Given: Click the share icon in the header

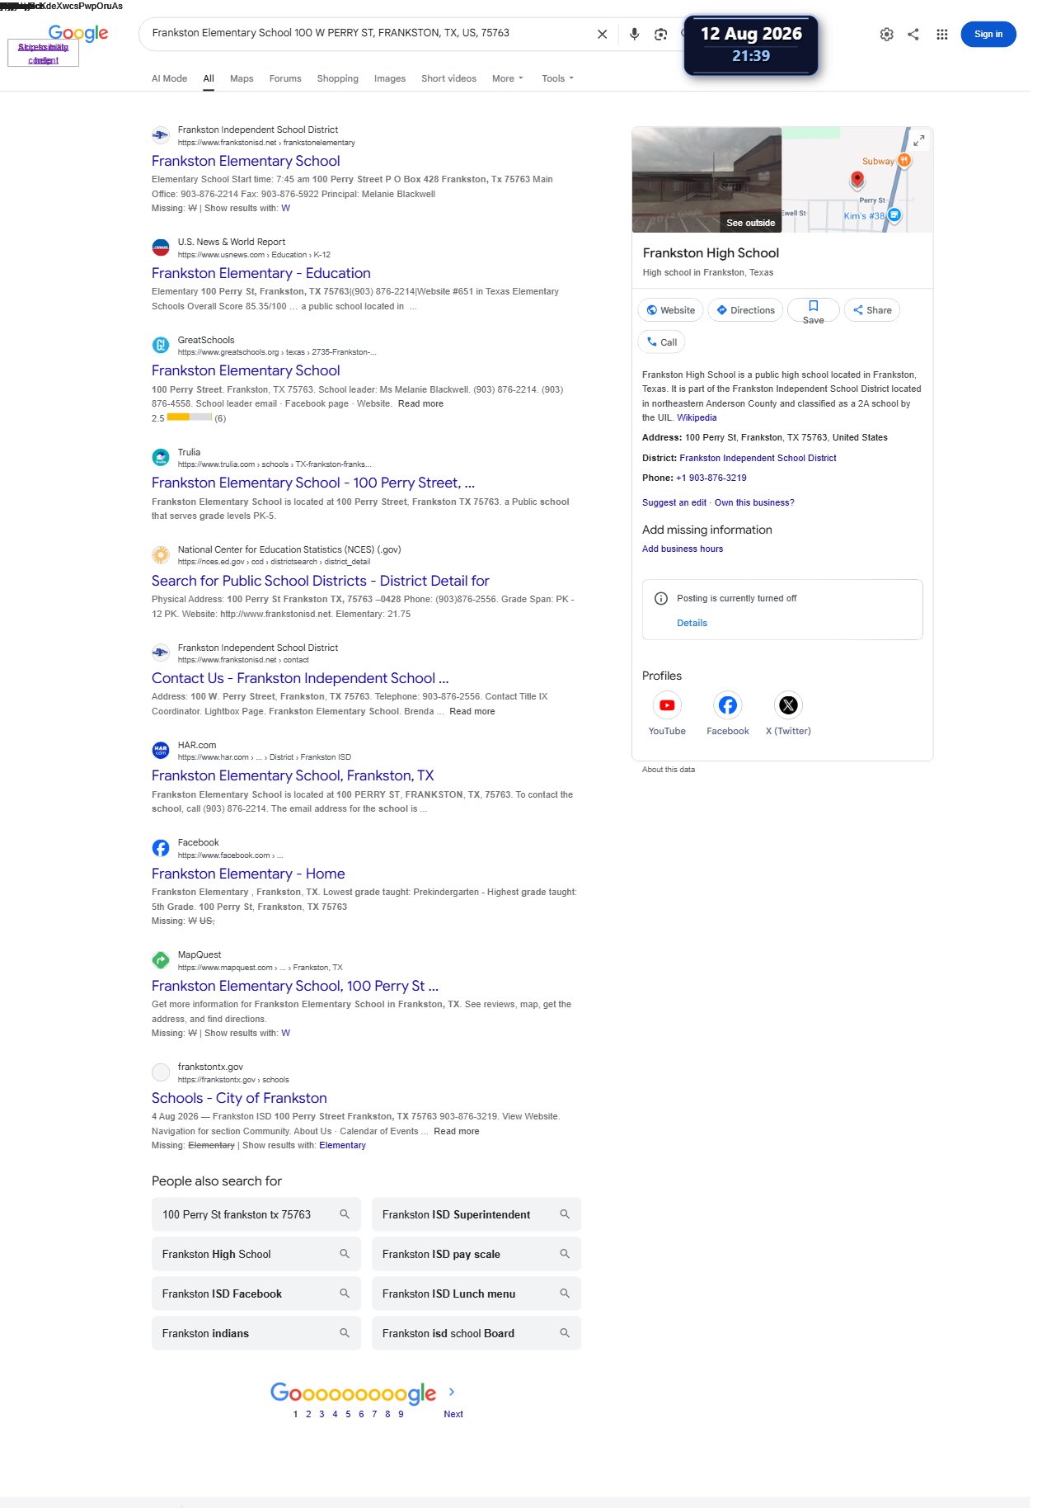Looking at the screenshot, I should point(913,34).
